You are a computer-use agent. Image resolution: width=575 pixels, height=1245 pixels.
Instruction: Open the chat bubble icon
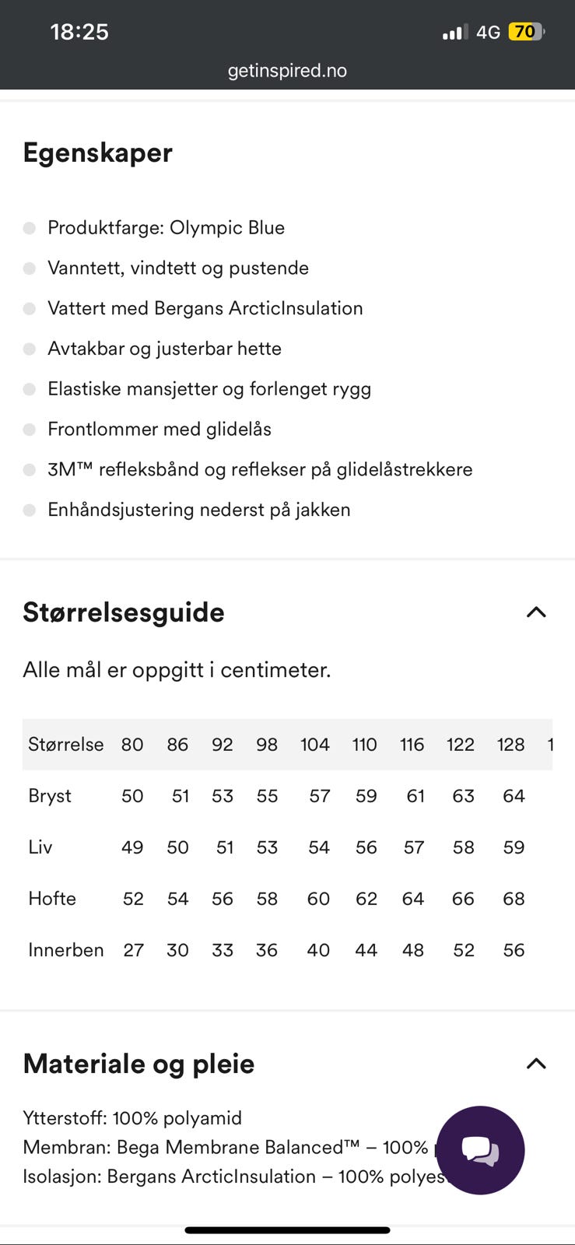[x=480, y=1149]
